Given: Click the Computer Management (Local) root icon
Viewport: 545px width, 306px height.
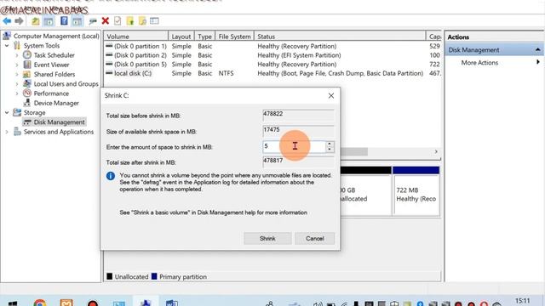Looking at the screenshot, I should (x=7, y=36).
